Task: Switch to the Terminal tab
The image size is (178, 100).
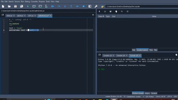Action: (x=154, y=93)
